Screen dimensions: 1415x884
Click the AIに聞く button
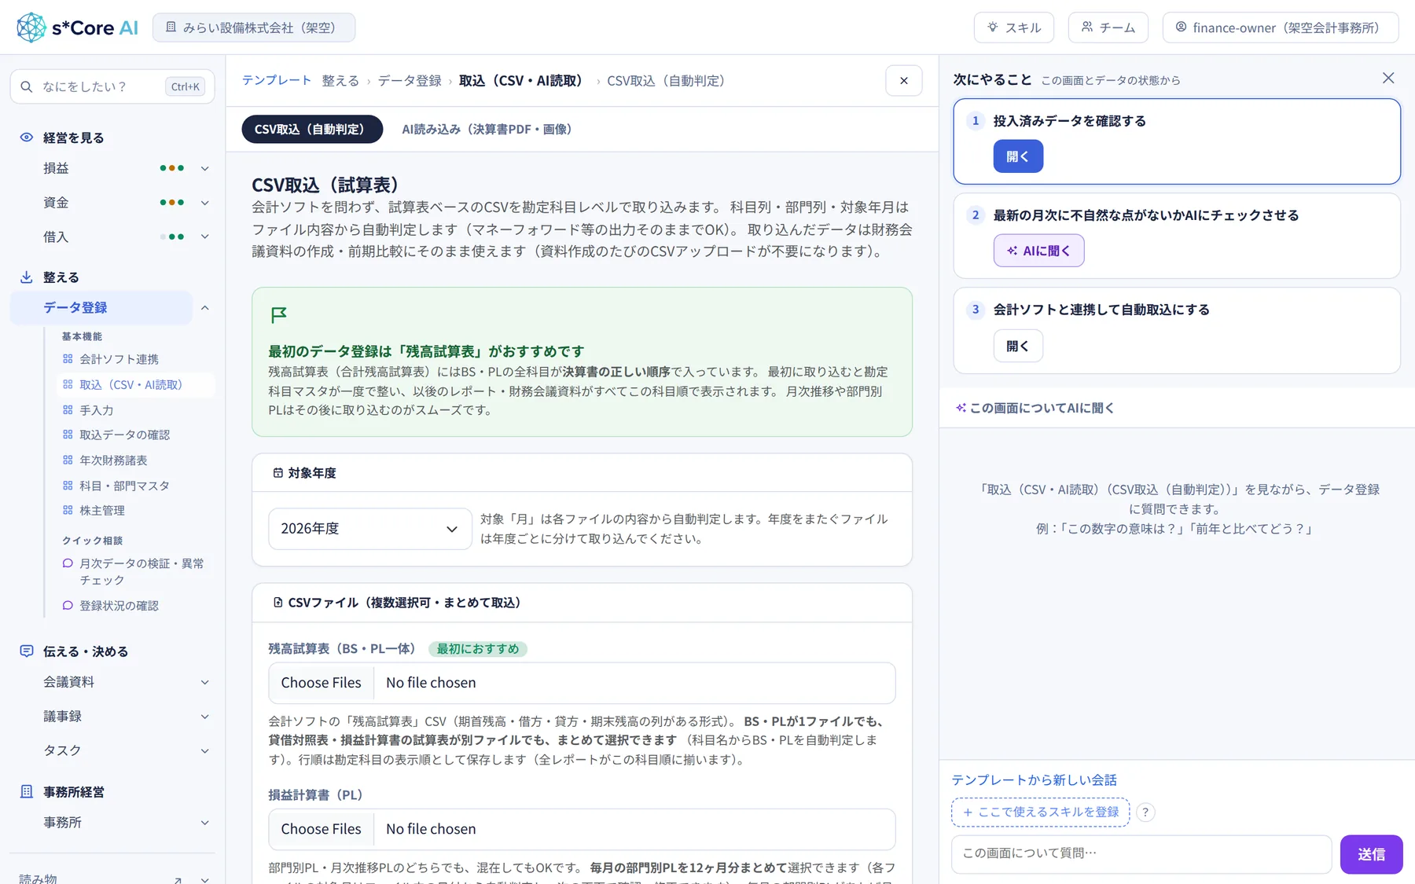(1038, 251)
